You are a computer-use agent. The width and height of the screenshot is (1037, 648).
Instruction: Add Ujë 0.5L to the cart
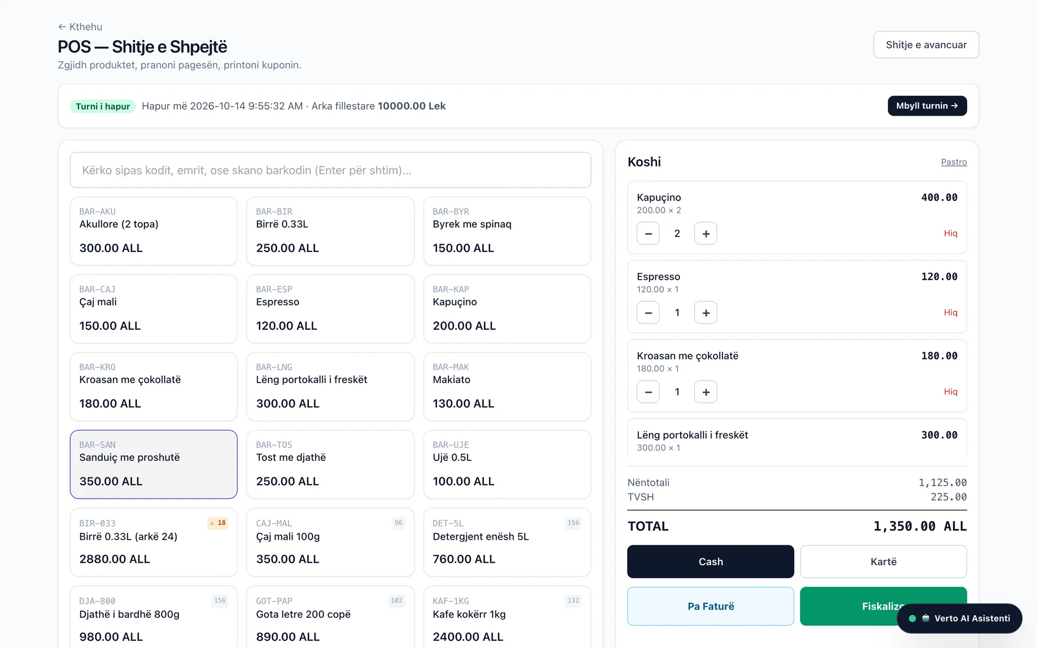tap(507, 464)
